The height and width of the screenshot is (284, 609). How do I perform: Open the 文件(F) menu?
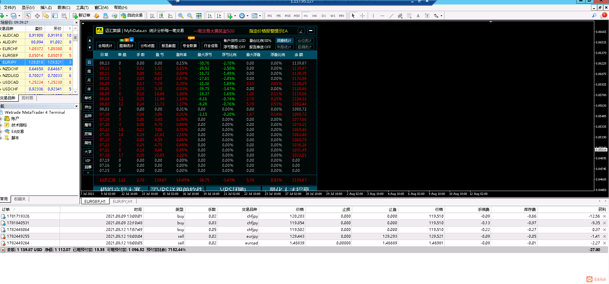coord(10,7)
